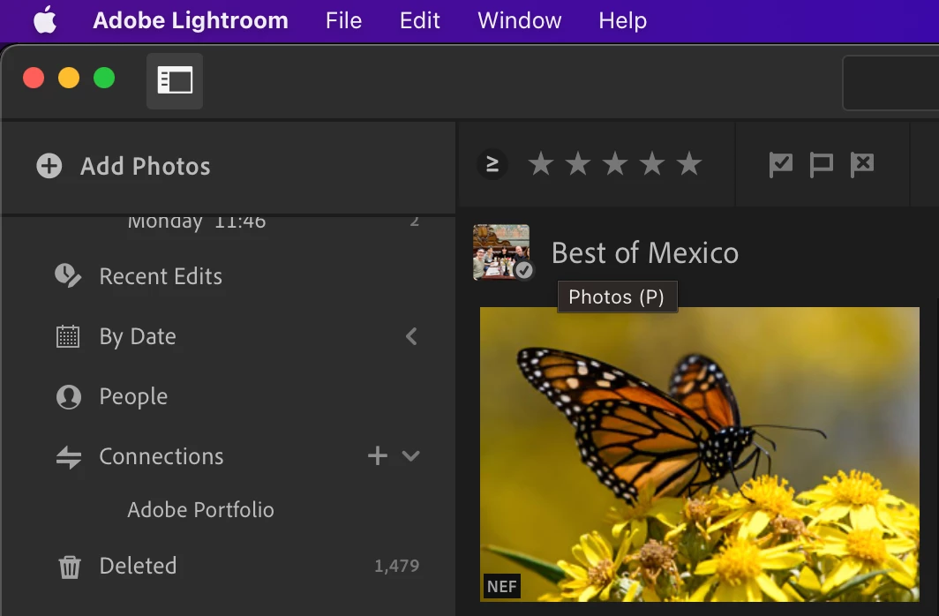Screen dimensions: 939x616
Task: Filter by unflagged photos
Action: (821, 165)
